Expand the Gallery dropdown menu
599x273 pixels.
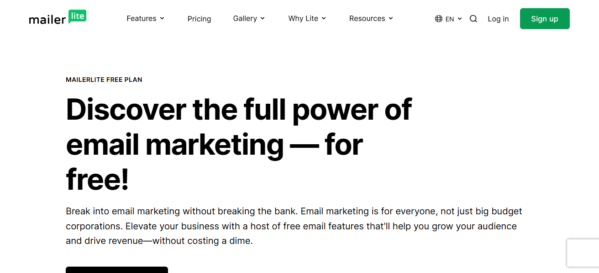(249, 18)
